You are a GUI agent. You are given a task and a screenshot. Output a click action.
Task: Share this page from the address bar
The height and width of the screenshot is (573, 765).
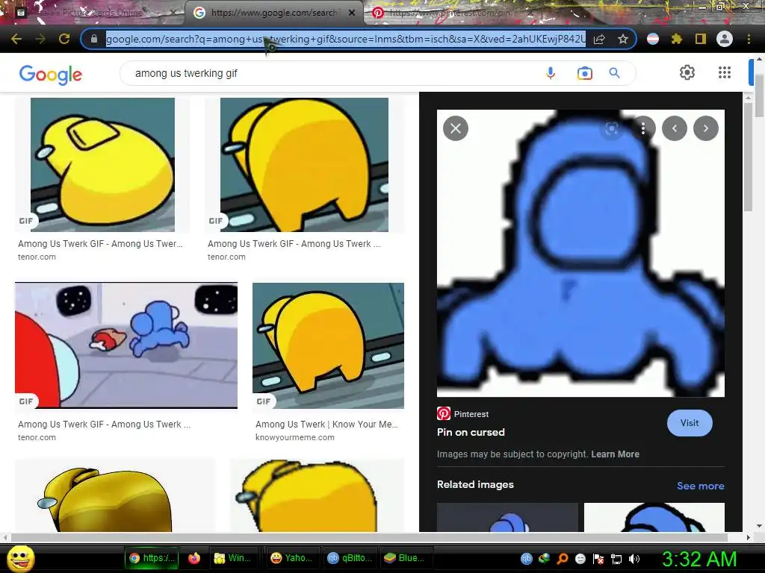click(599, 39)
